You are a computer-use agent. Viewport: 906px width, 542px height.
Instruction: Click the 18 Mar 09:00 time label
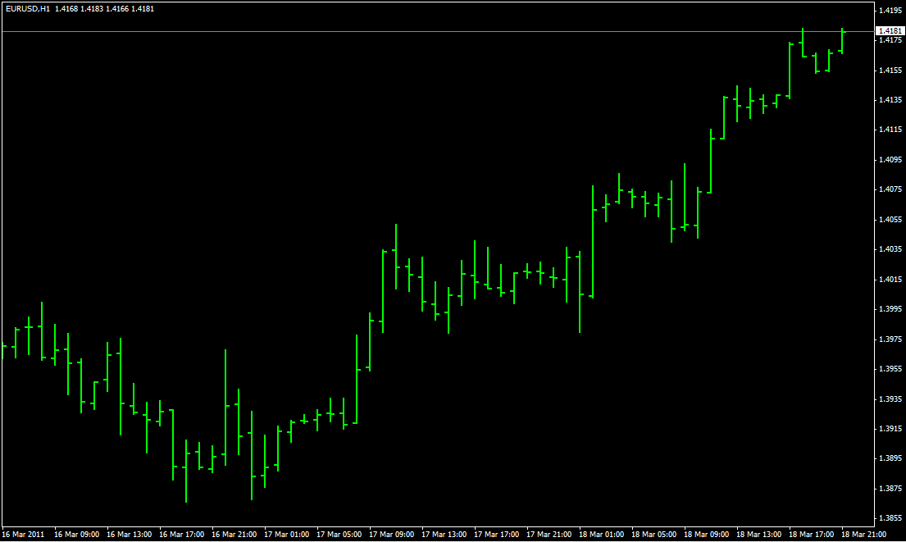click(x=707, y=535)
